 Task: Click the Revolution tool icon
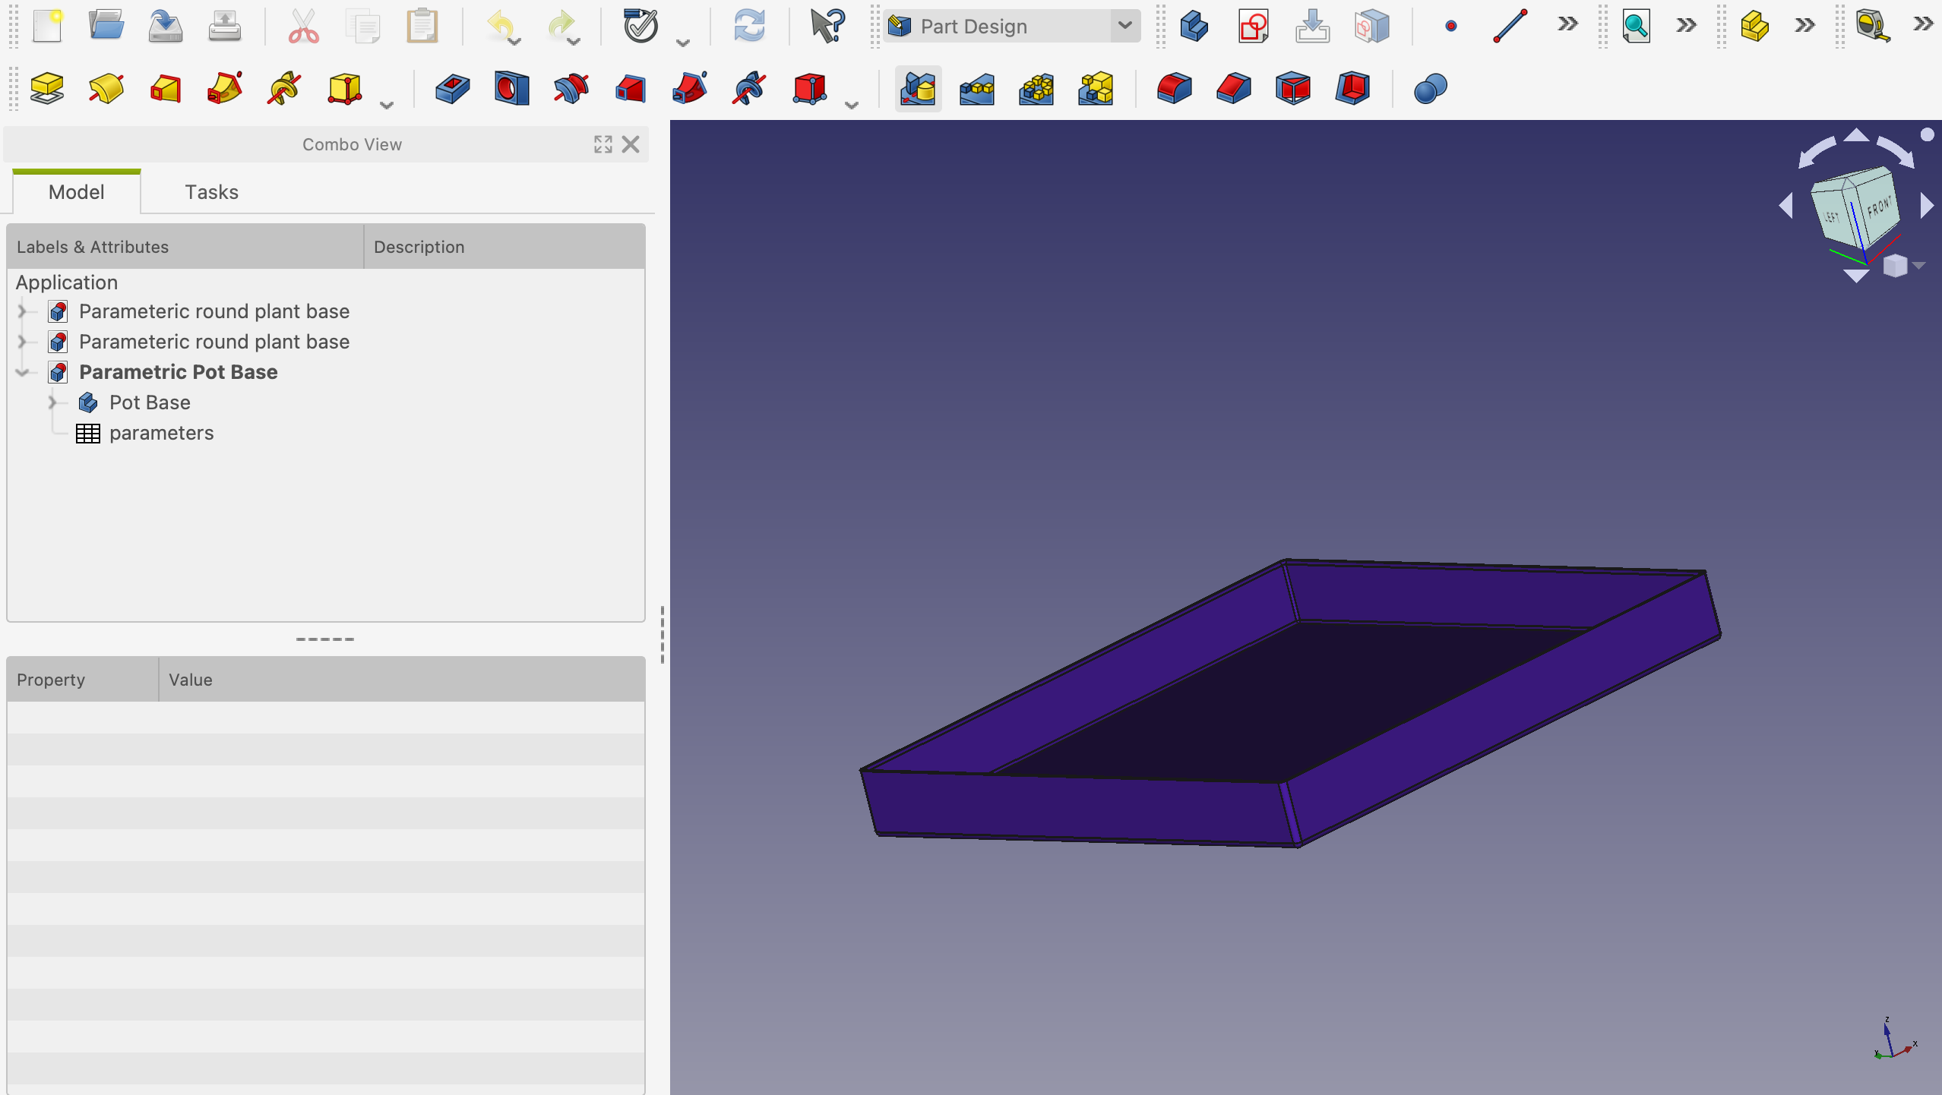point(106,89)
